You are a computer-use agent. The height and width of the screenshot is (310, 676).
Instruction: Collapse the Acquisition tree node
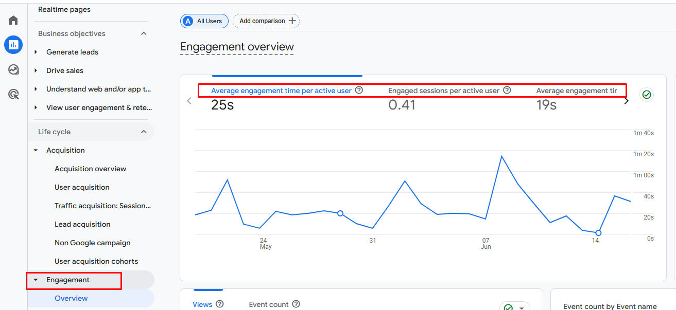tap(36, 150)
